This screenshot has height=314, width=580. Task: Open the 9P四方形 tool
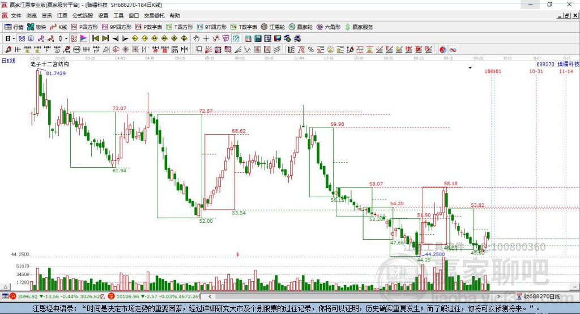(x=117, y=27)
